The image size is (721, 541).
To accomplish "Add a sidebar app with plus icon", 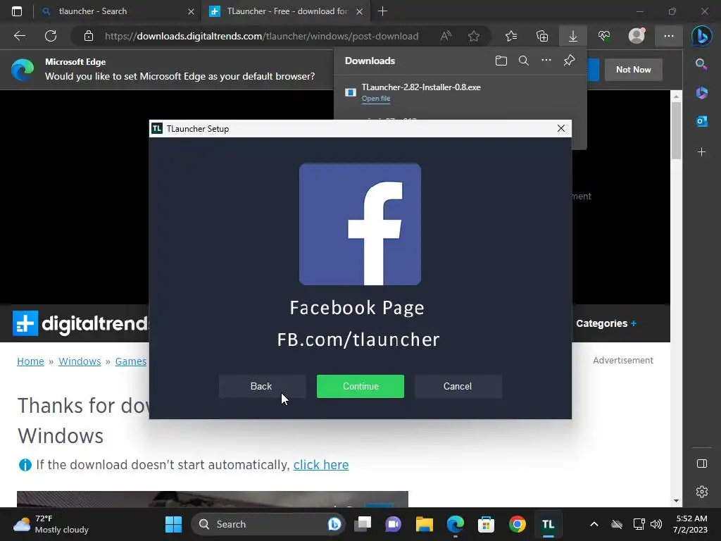I will (x=702, y=152).
